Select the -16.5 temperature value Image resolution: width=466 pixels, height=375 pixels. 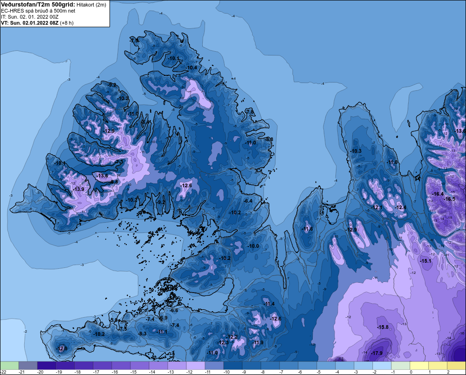click(449, 199)
